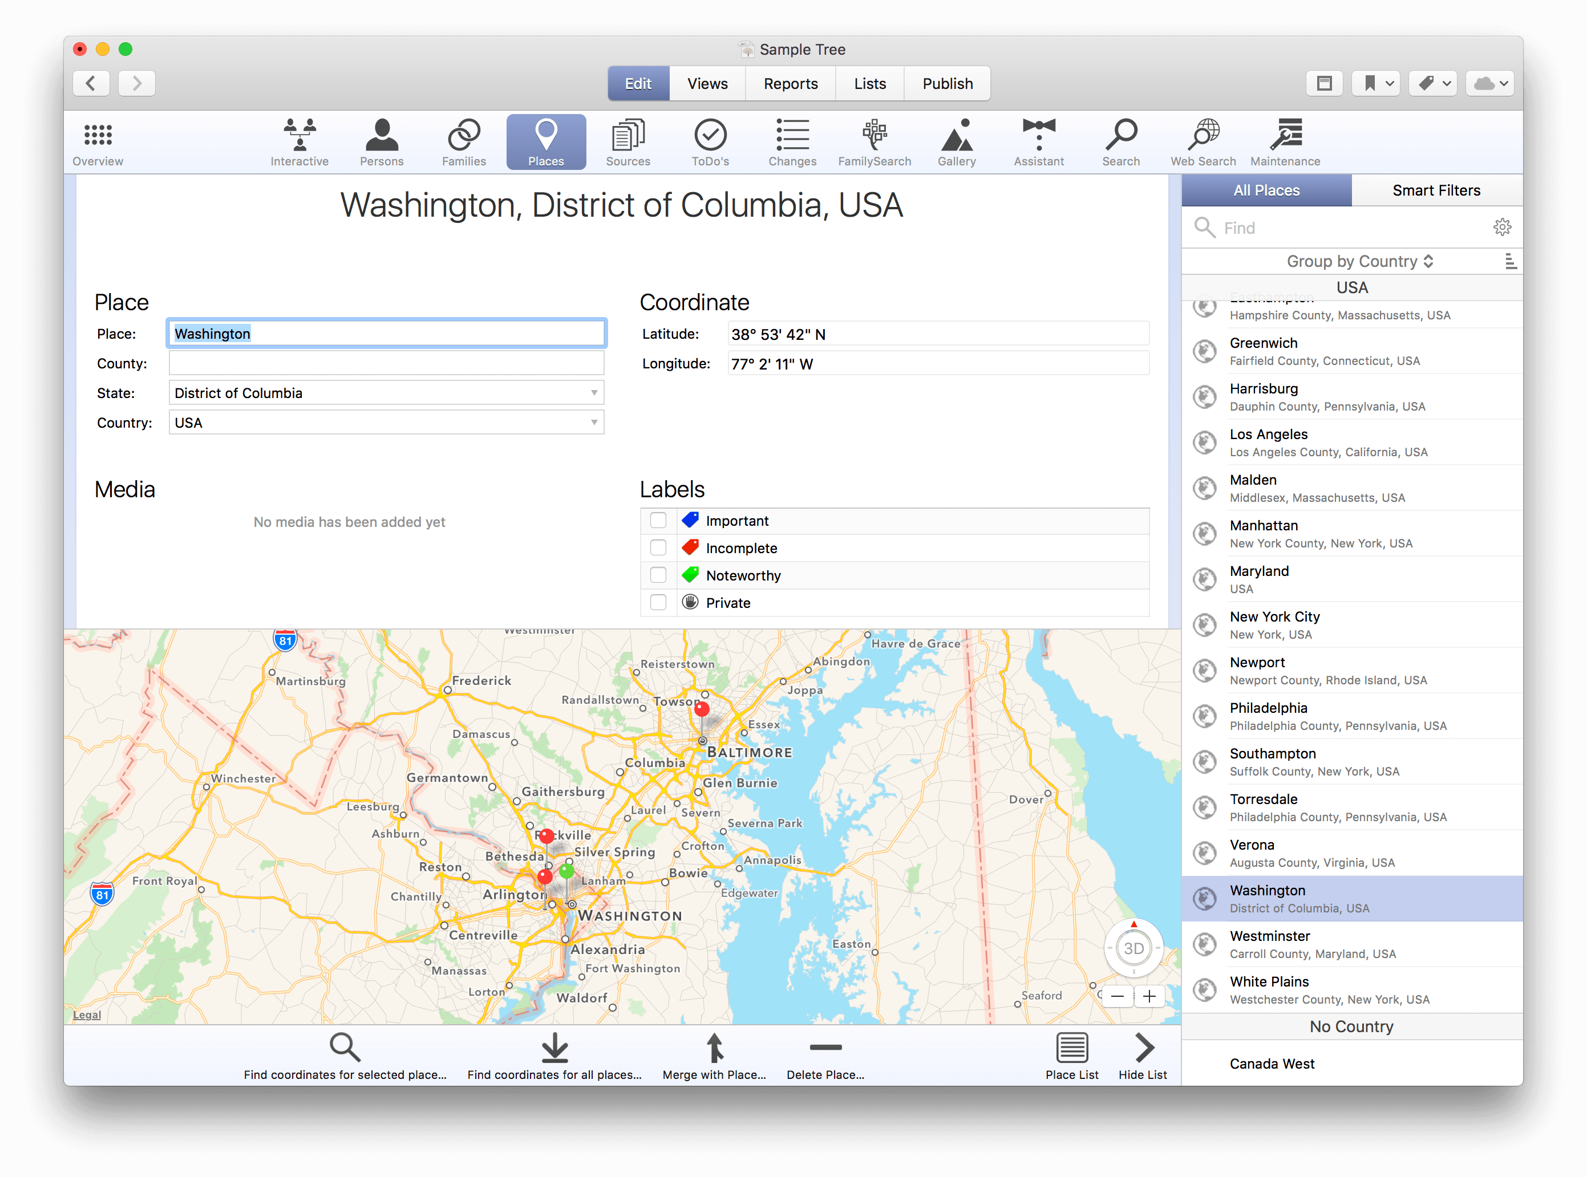This screenshot has width=1587, height=1177.
Task: Enable the Incomplete label checkbox
Action: tap(658, 548)
